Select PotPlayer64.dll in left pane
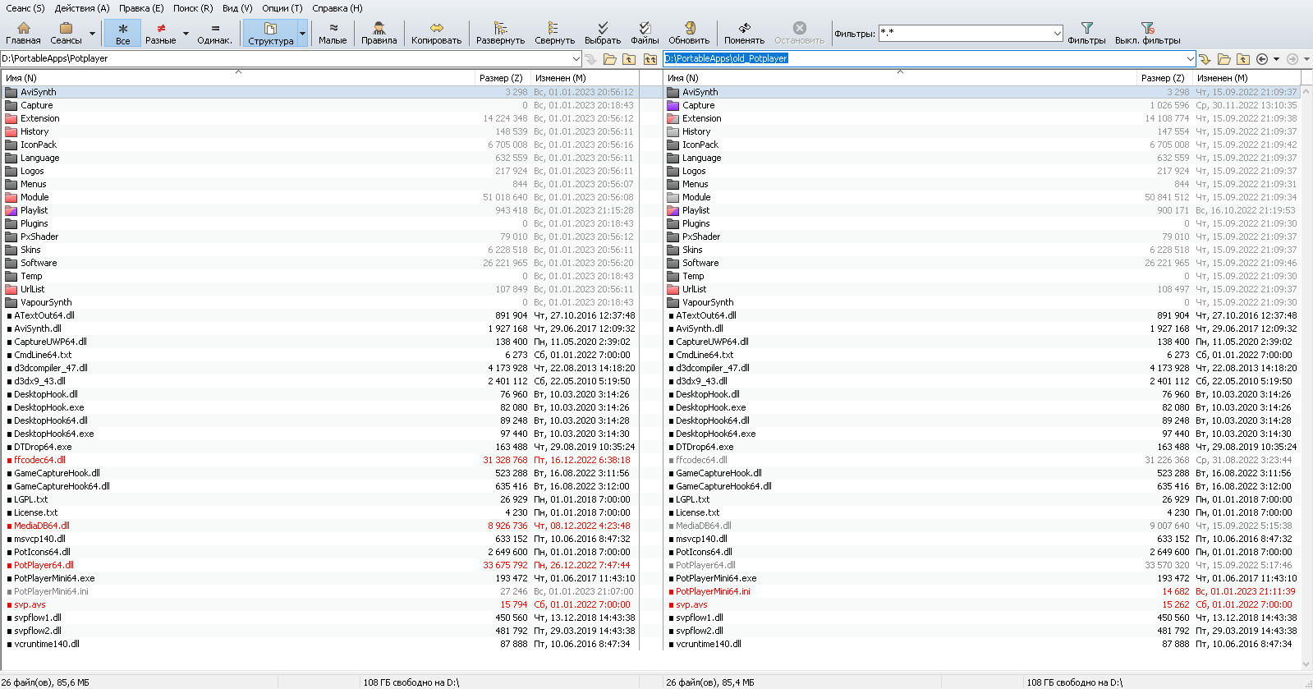Viewport: 1313px width, 689px height. point(44,565)
